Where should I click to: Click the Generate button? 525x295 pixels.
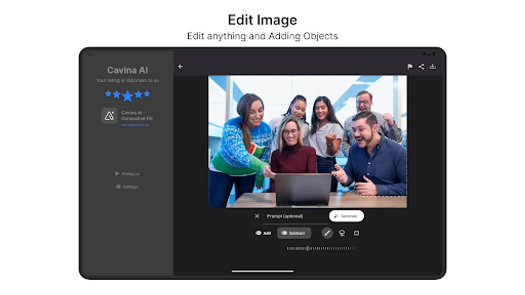pyautogui.click(x=346, y=216)
